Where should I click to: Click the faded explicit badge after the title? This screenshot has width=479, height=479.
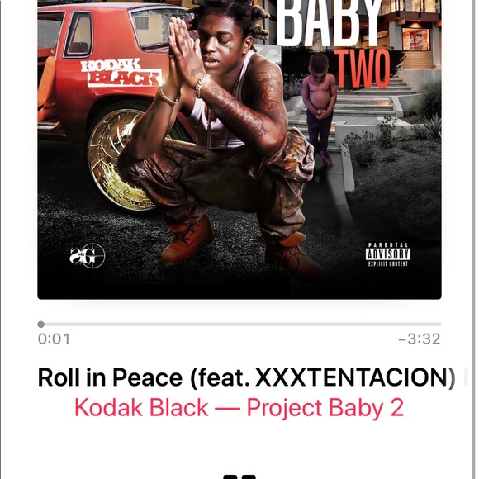click(467, 377)
